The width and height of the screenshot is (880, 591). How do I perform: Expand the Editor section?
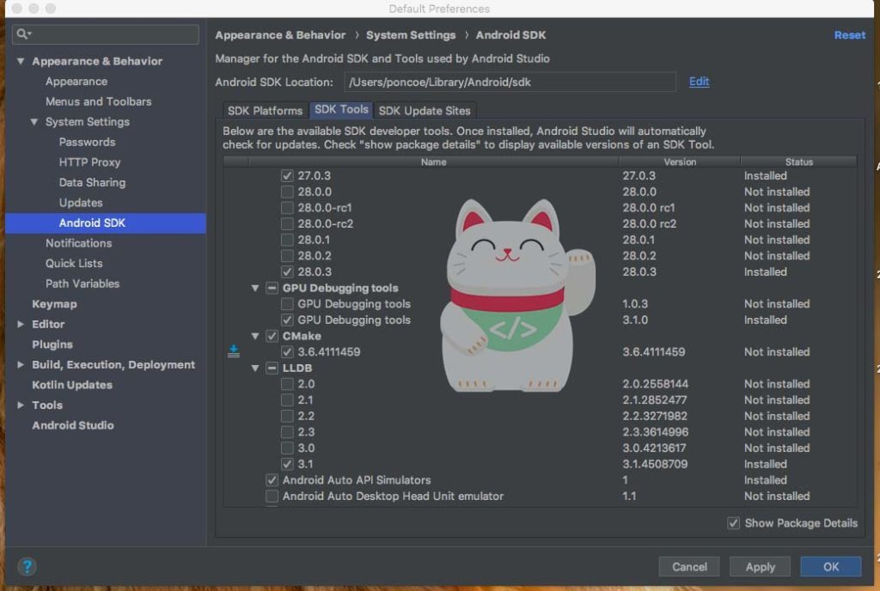pyautogui.click(x=21, y=324)
